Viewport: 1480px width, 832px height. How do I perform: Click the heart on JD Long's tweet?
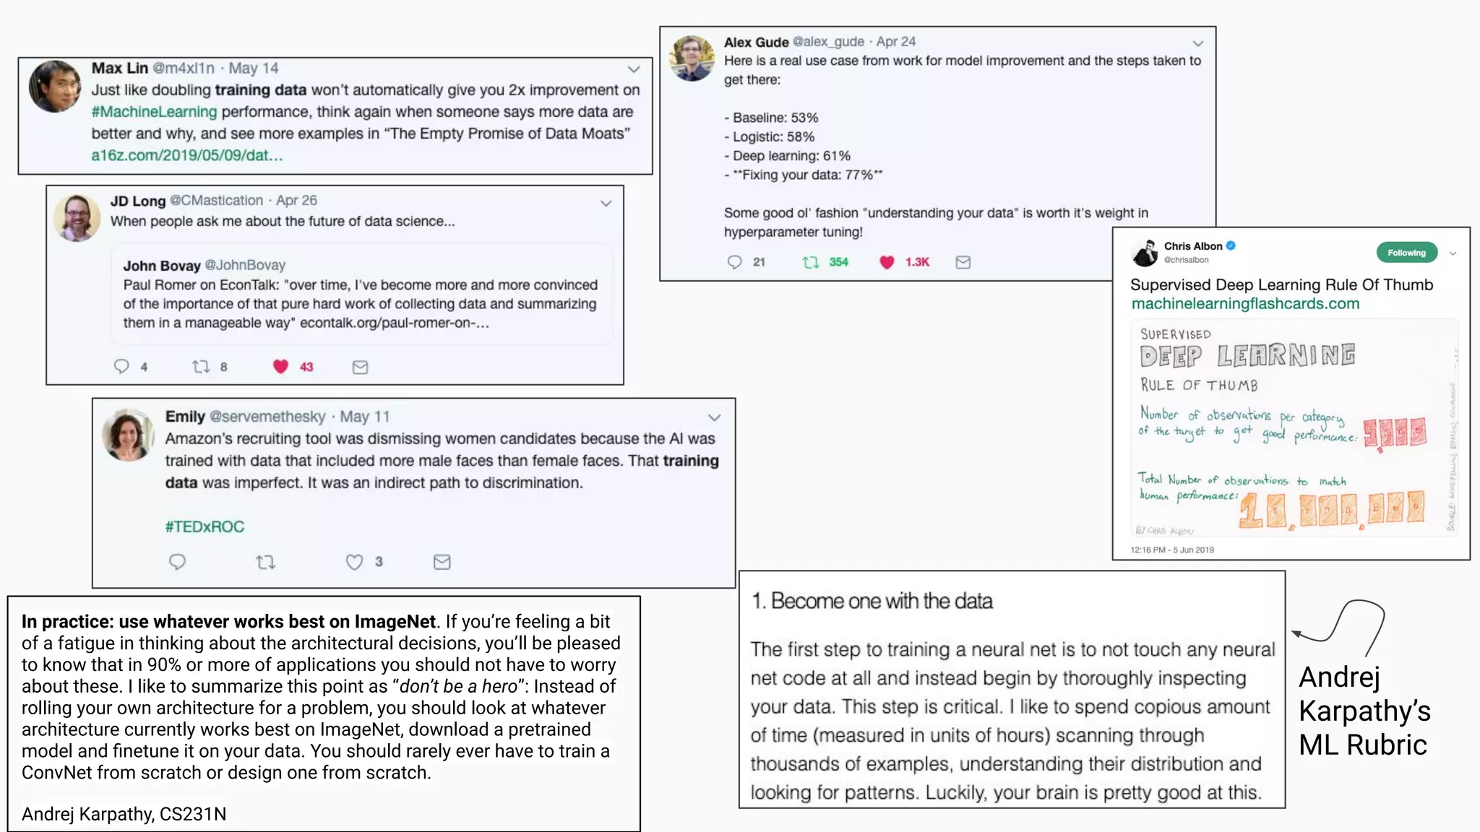pos(280,367)
